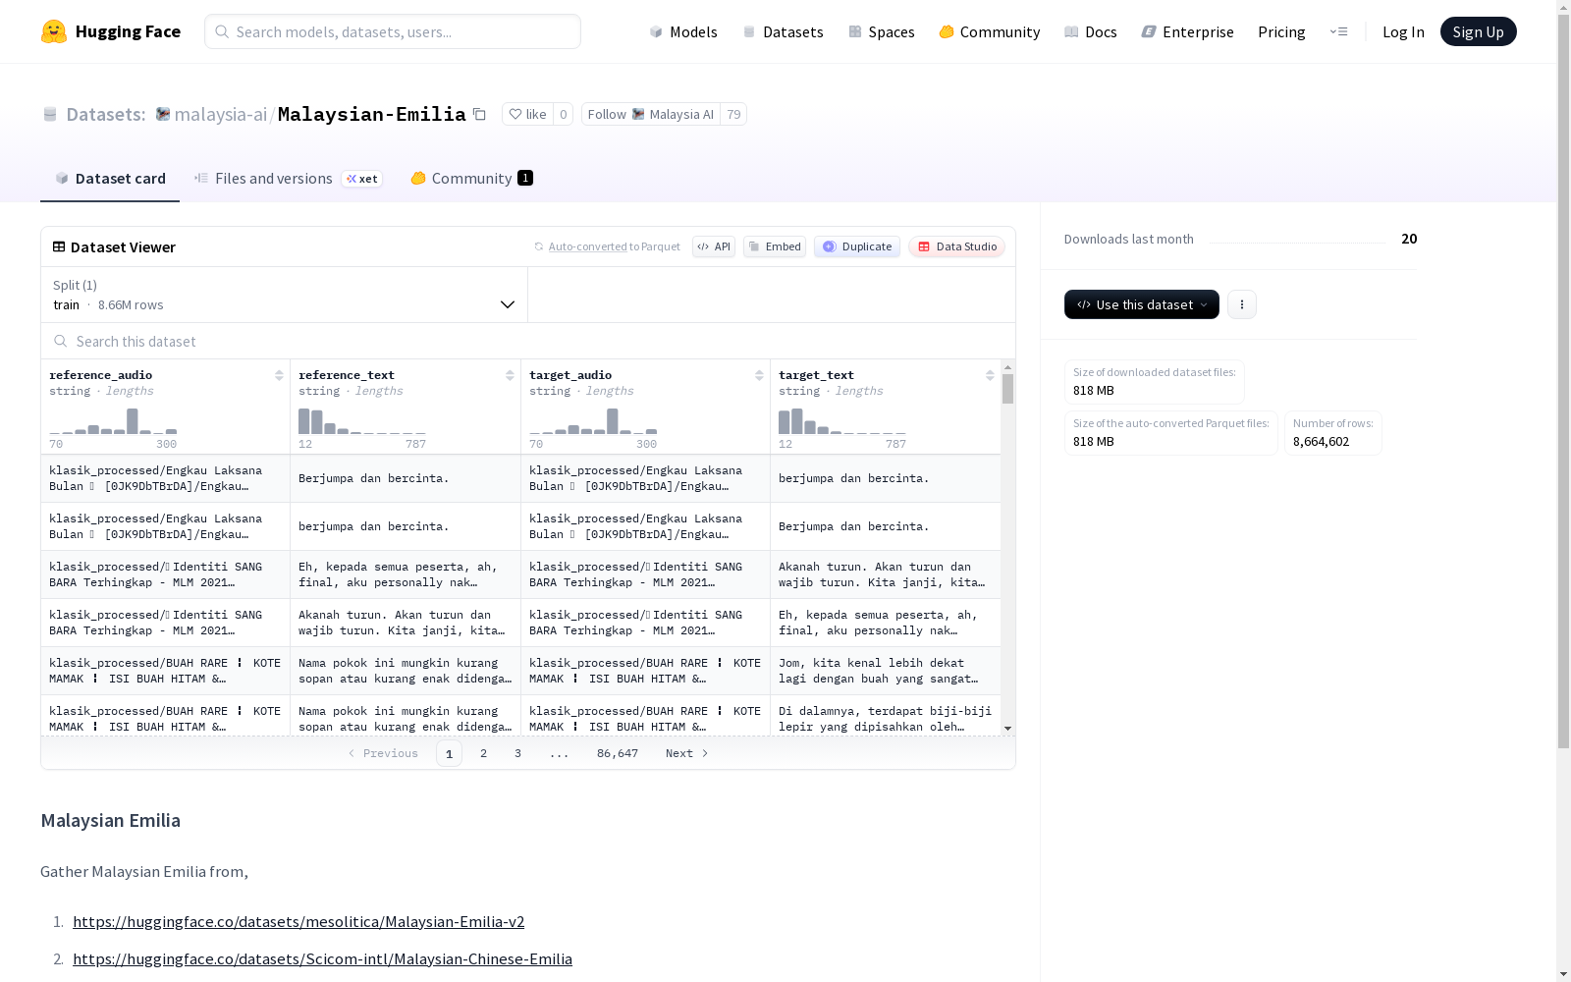Open the Use this dataset dropdown
The width and height of the screenshot is (1571, 982).
click(1142, 304)
